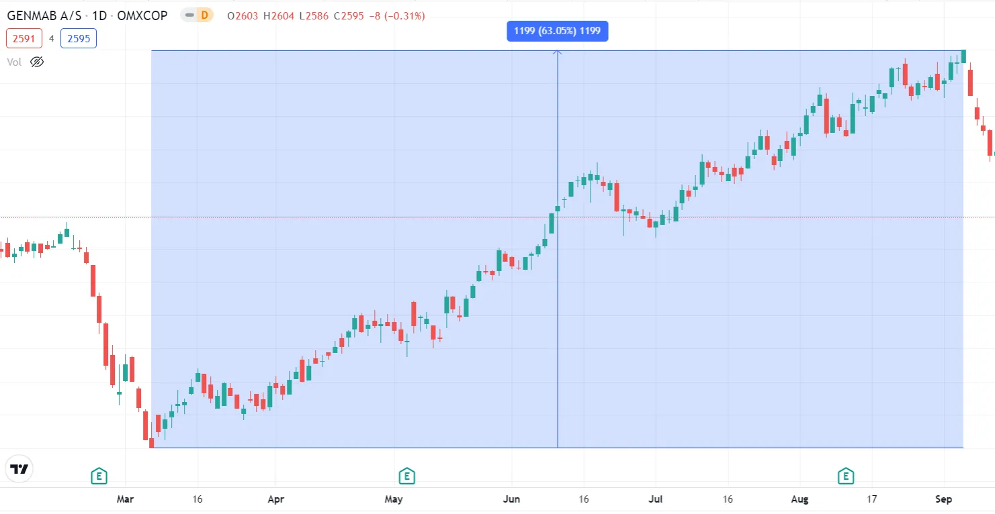The height and width of the screenshot is (514, 995).
Task: Click the Mar label on time axis
Action: pyautogui.click(x=125, y=499)
